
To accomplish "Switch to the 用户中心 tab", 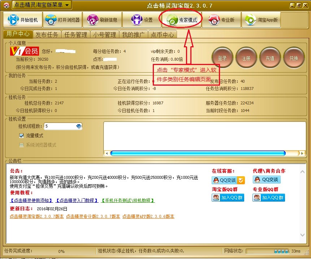I will coord(18,34).
